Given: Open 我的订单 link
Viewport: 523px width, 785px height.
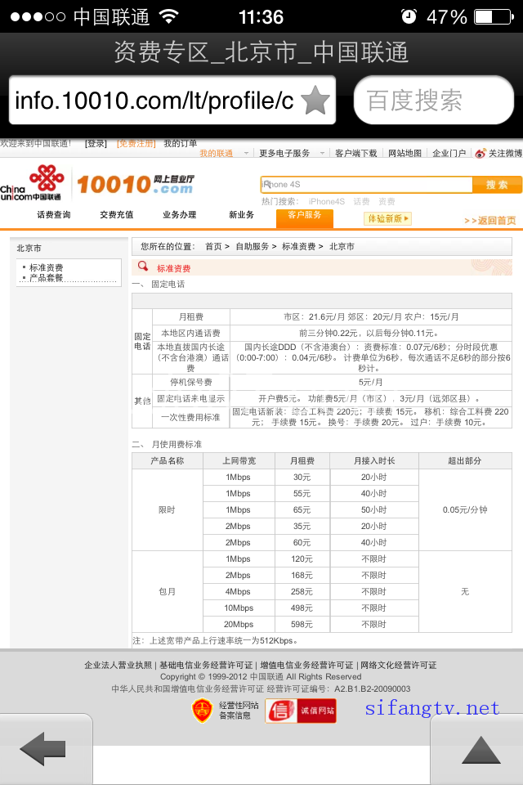Looking at the screenshot, I should coord(180,144).
